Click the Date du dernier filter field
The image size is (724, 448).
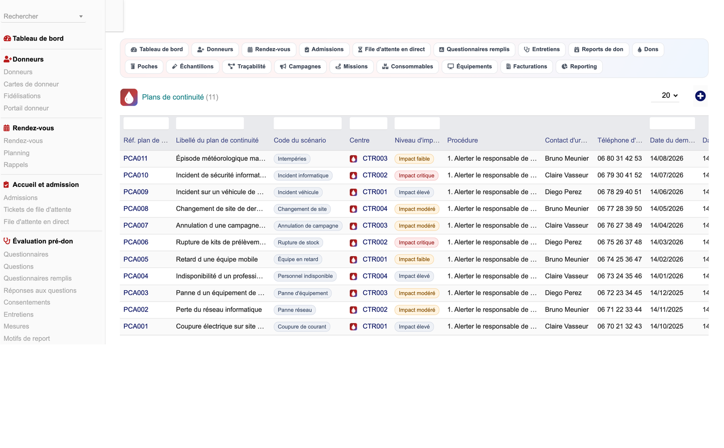pyautogui.click(x=672, y=123)
